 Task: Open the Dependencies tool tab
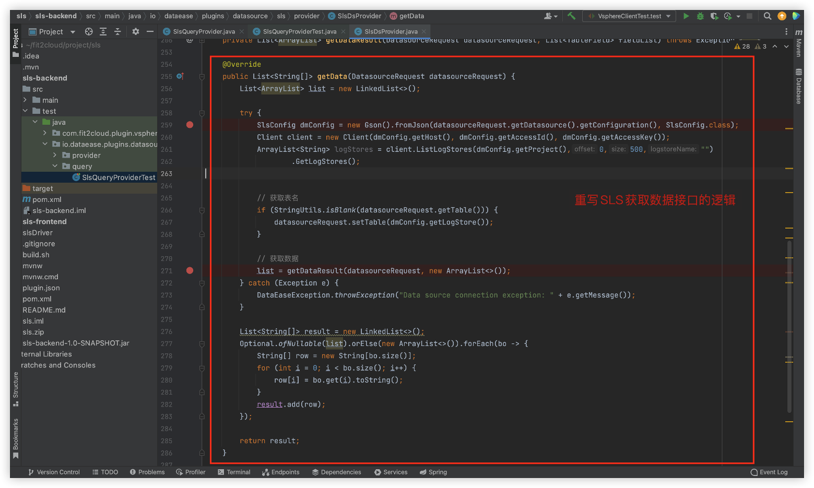tap(336, 472)
